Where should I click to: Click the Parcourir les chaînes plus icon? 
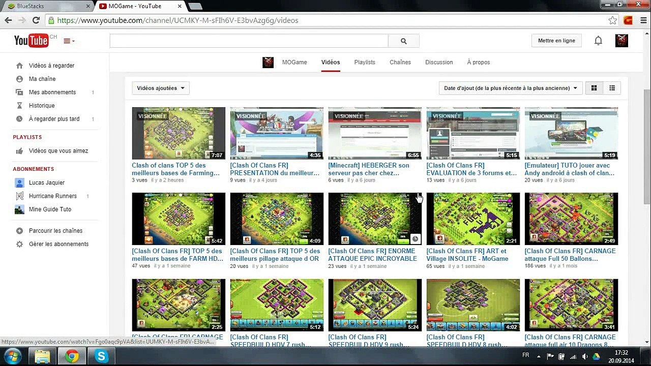coord(19,231)
